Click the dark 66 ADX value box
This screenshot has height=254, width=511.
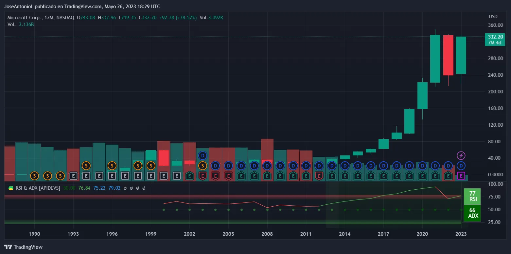(x=472, y=213)
